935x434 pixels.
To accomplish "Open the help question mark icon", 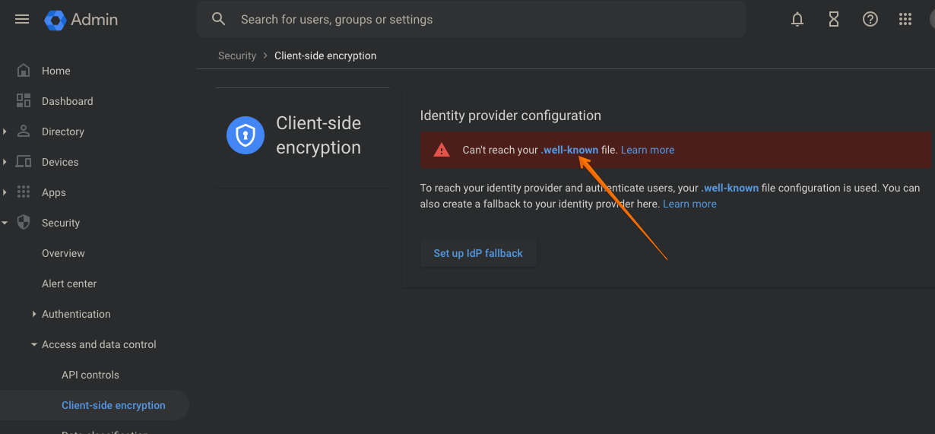I will [x=870, y=20].
